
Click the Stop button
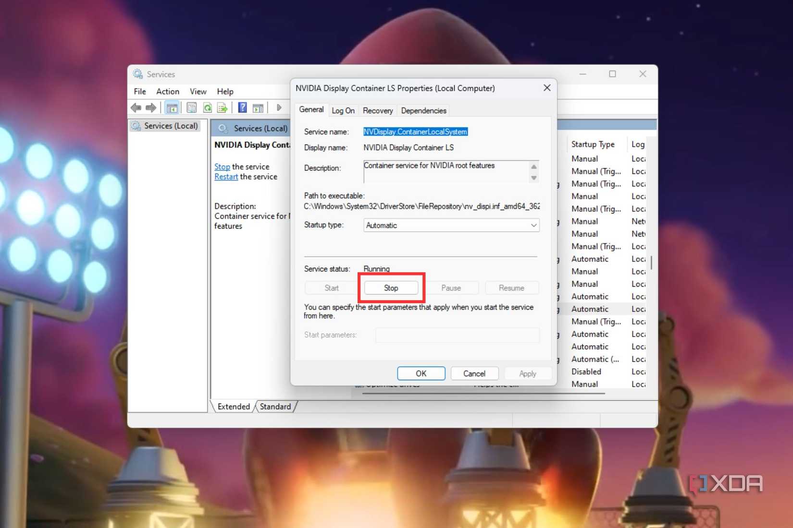point(391,288)
